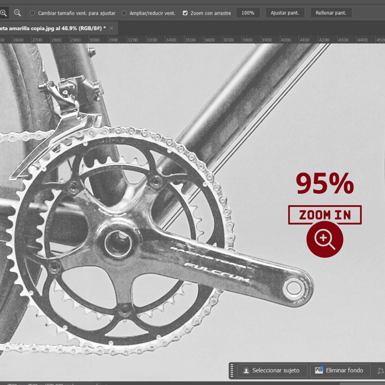The height and width of the screenshot is (385, 385).
Task: Click the Rellenar pant. button
Action: pos(331,13)
